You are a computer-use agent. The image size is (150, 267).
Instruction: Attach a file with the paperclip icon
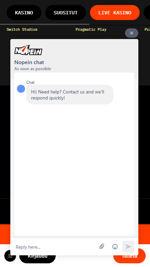[x=102, y=246]
